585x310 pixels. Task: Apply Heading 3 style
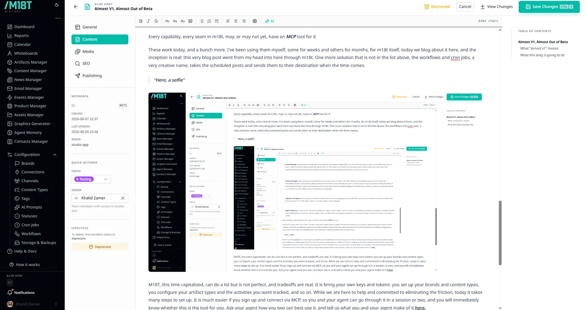tap(183, 21)
